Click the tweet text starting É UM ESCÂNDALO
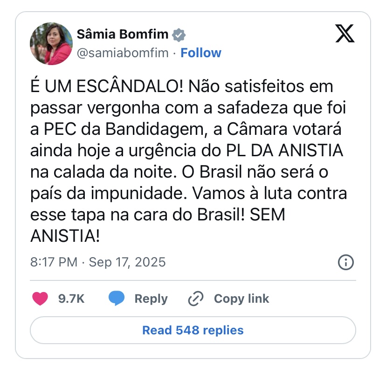 tap(189, 161)
